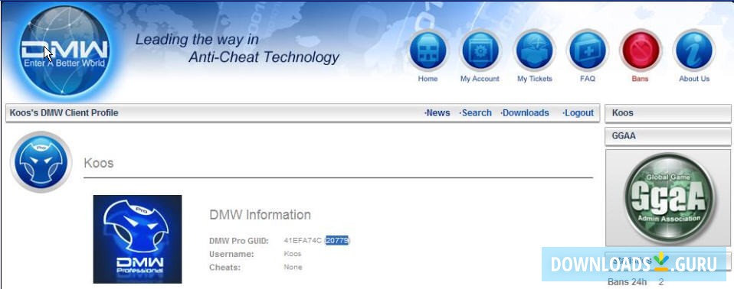734x289 pixels.
Task: Click the FAQ text label
Action: (588, 79)
